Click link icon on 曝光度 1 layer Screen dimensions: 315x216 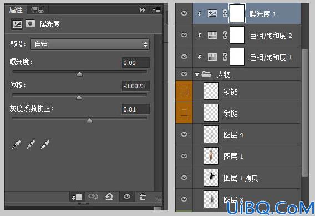[x=225, y=14]
